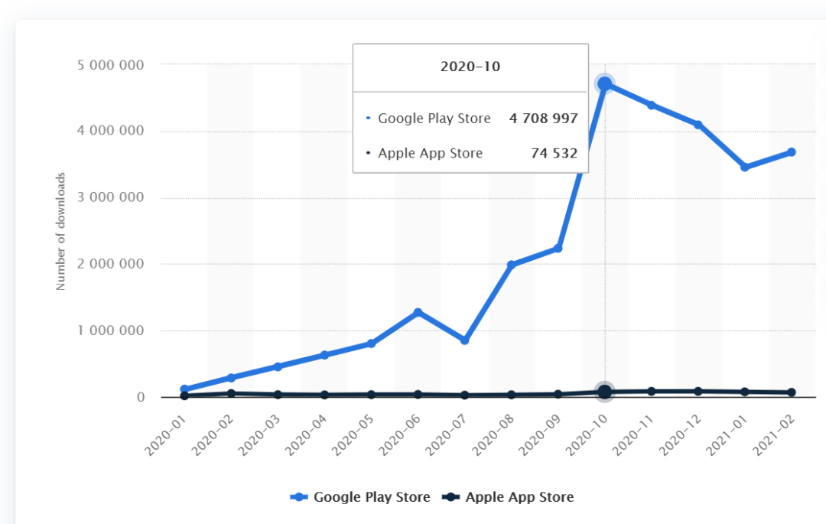
Task: Select Google Play data point for 2020-04
Action: 324,355
